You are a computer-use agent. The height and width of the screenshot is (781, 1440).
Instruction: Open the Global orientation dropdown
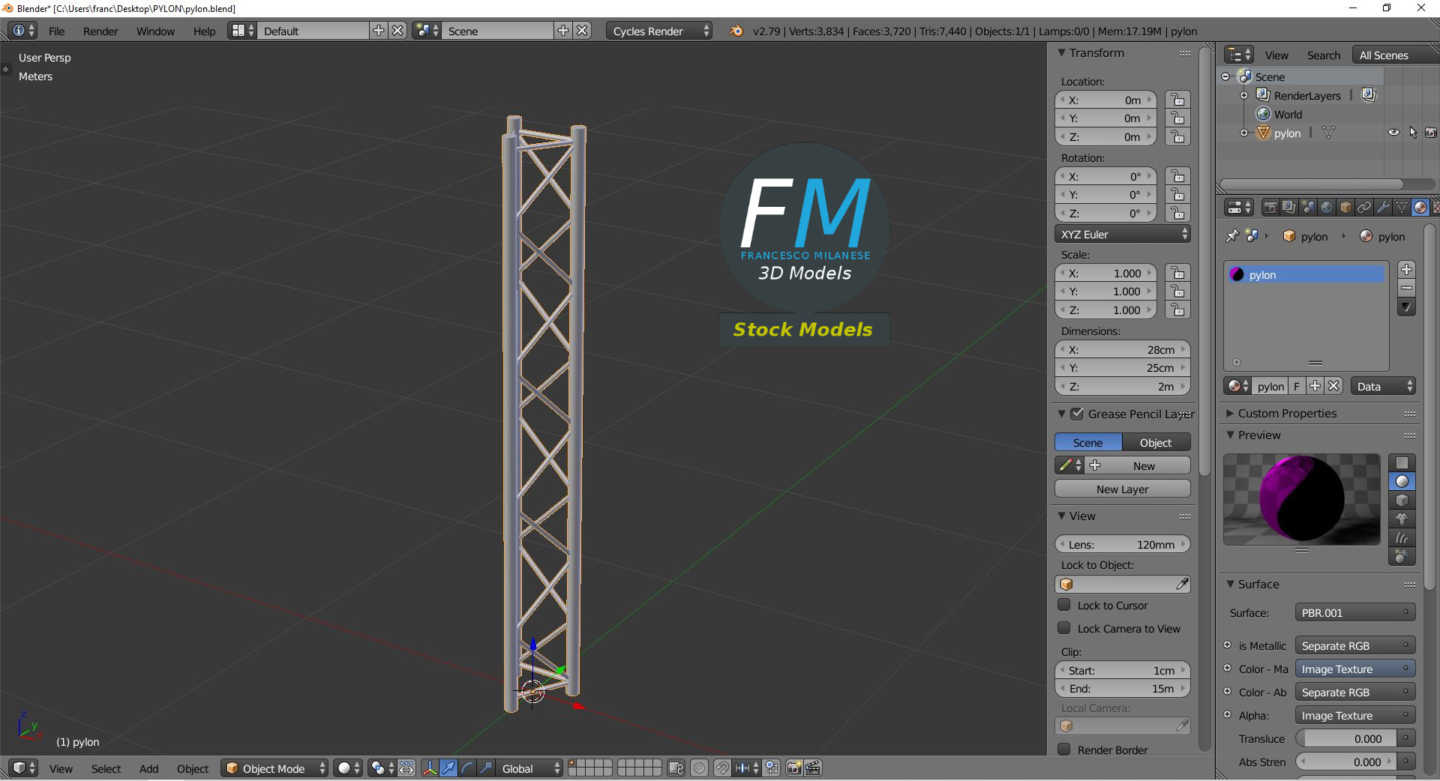[531, 768]
